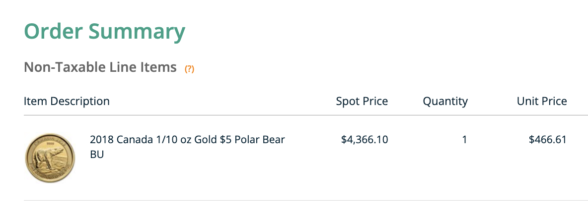Viewport: 588px width, 215px height.
Task: Click the Spot Price column header
Action: pyautogui.click(x=362, y=101)
